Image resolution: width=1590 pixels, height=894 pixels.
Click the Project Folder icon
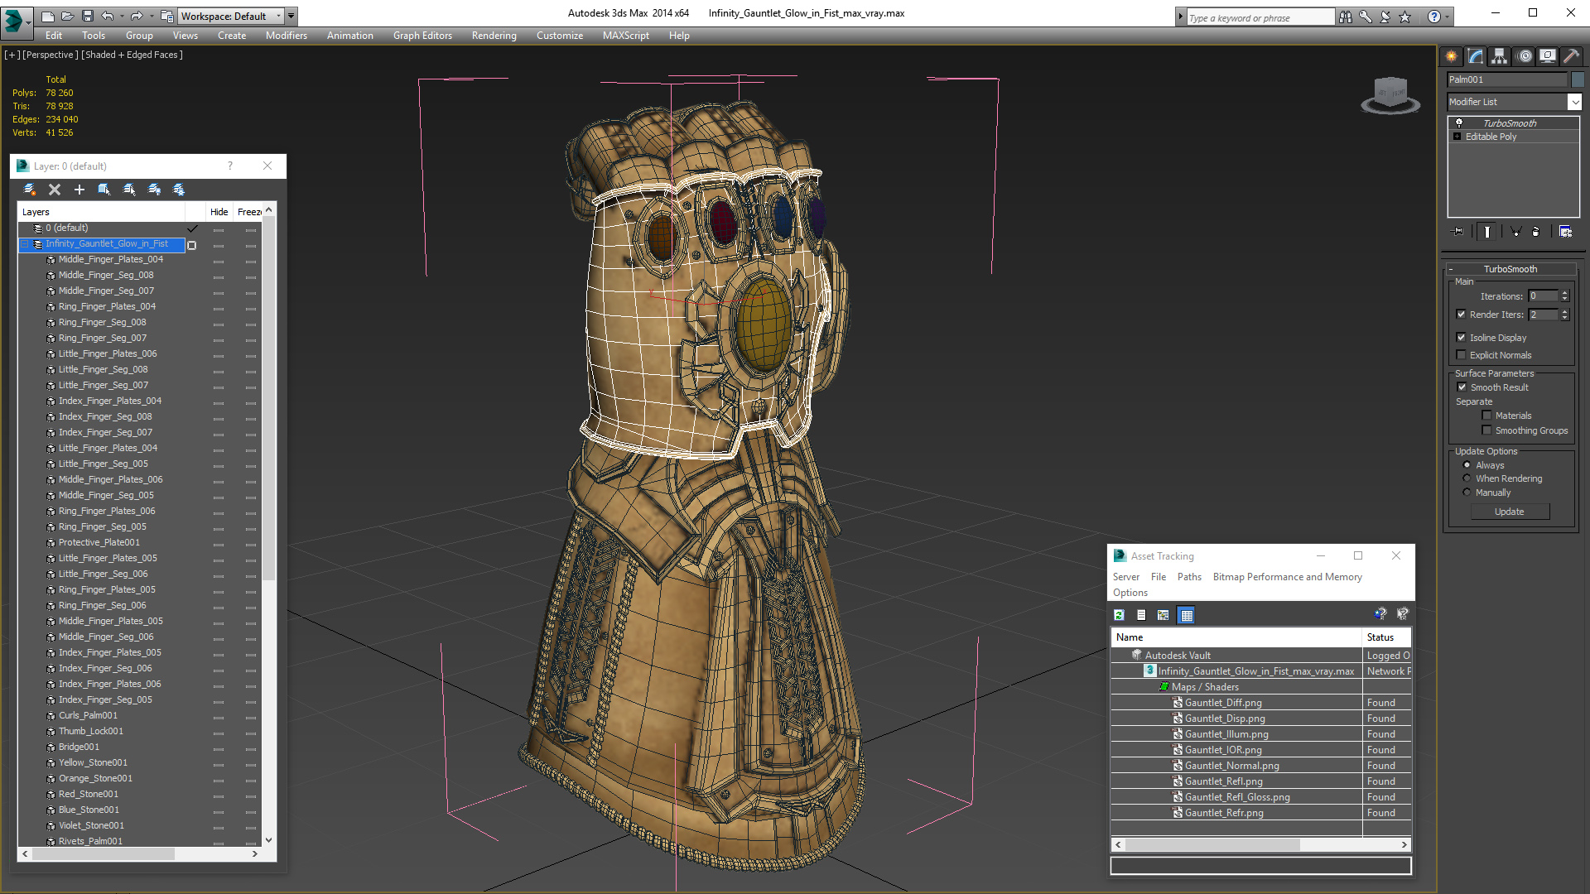click(x=167, y=17)
